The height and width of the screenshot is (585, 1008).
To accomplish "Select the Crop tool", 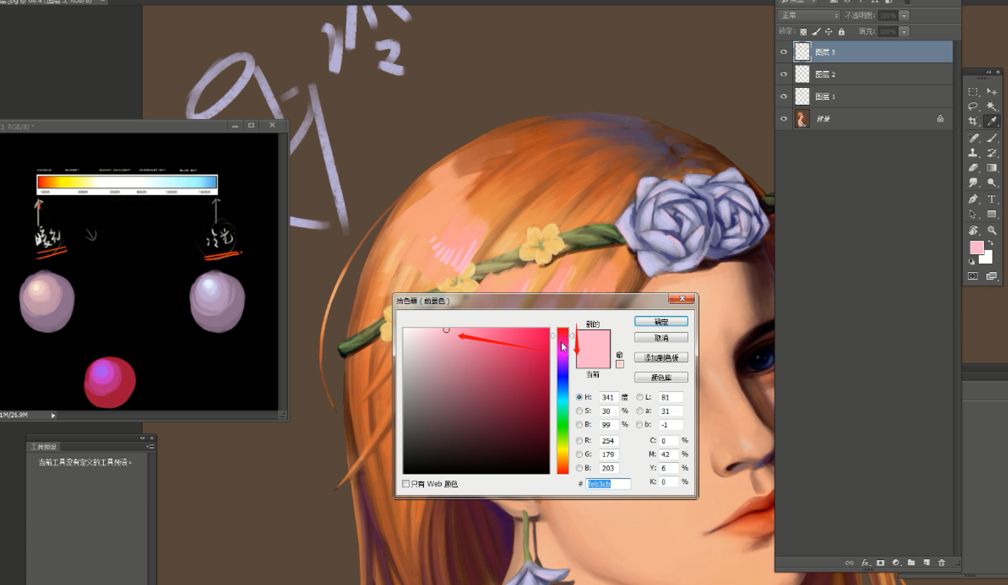I will [x=973, y=121].
